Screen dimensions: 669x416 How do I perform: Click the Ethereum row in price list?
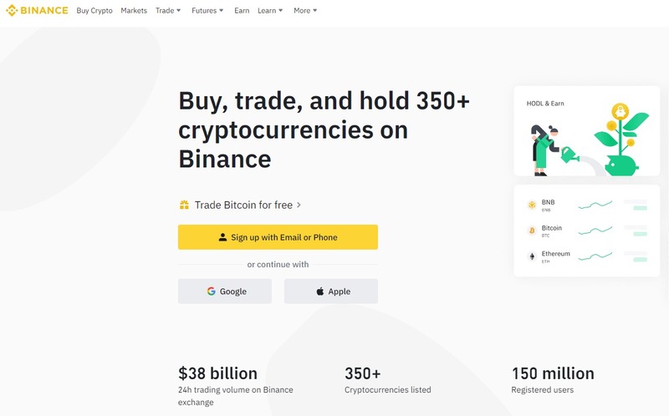click(587, 256)
